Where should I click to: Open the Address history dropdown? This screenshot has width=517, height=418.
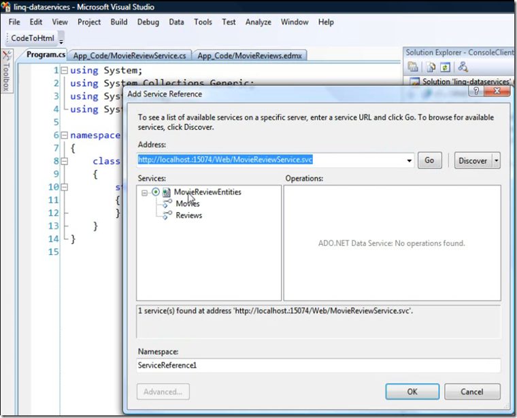pyautogui.click(x=410, y=160)
